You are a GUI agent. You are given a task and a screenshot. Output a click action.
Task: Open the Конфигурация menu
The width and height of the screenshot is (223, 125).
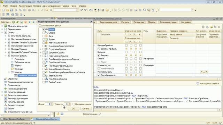coord(25,6)
